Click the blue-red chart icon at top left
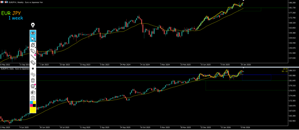The width and height of the screenshot is (299, 130). 6,2
